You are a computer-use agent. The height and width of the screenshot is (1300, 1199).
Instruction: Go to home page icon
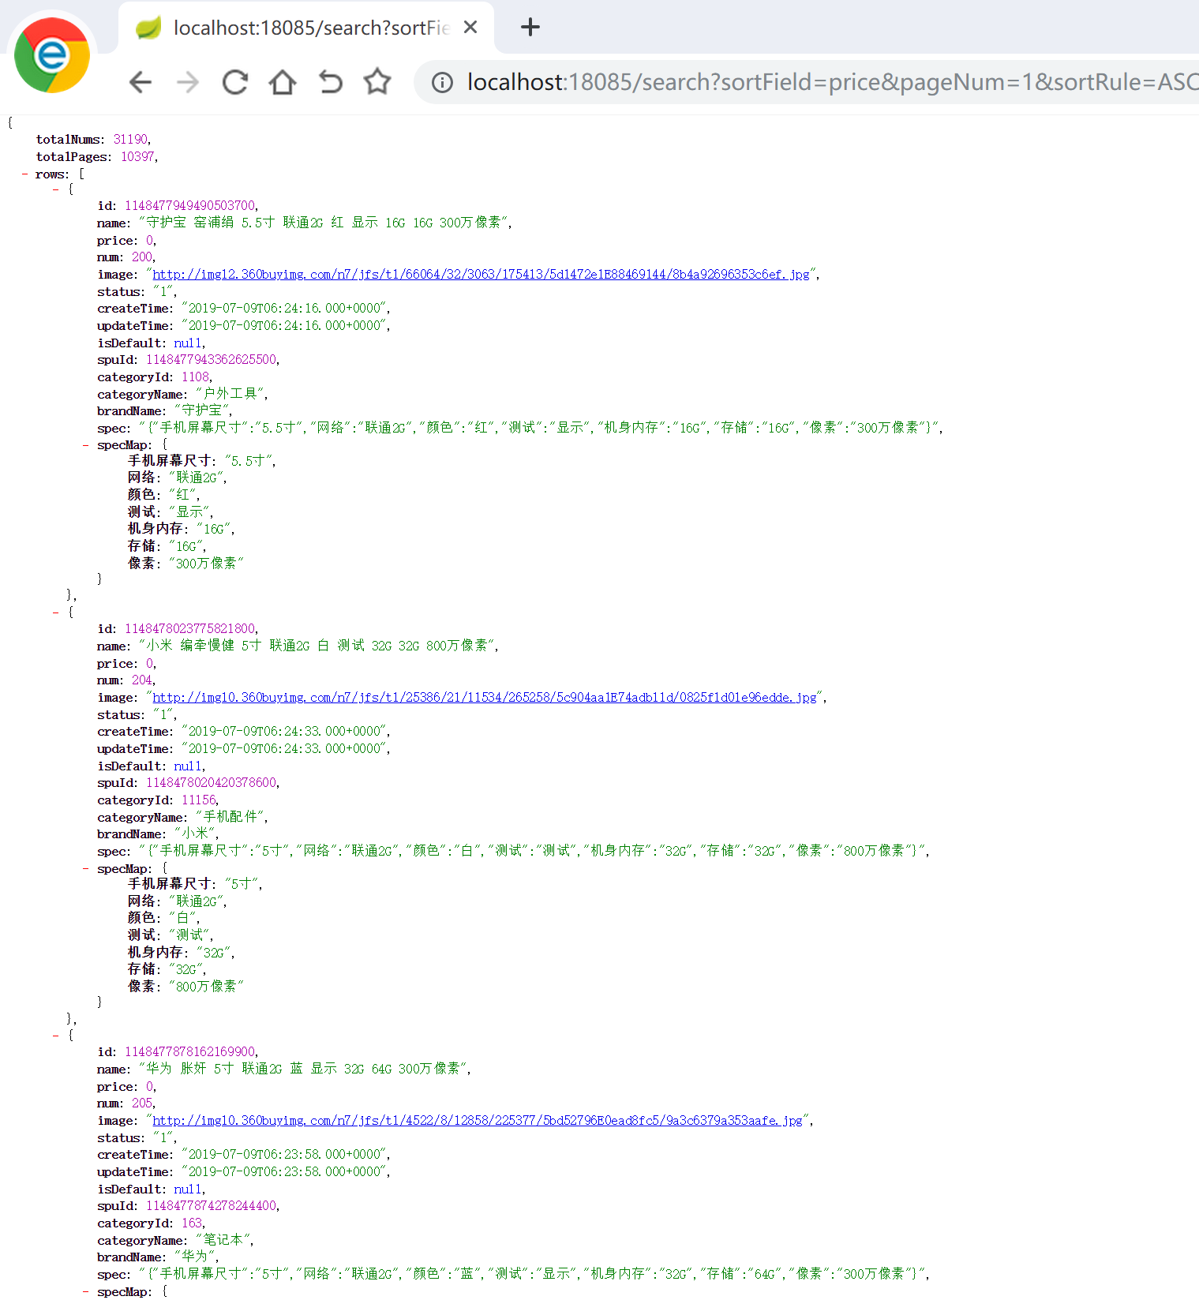(x=283, y=82)
